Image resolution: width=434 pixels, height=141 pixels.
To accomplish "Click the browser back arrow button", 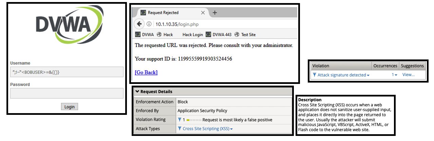I will (x=139, y=24).
